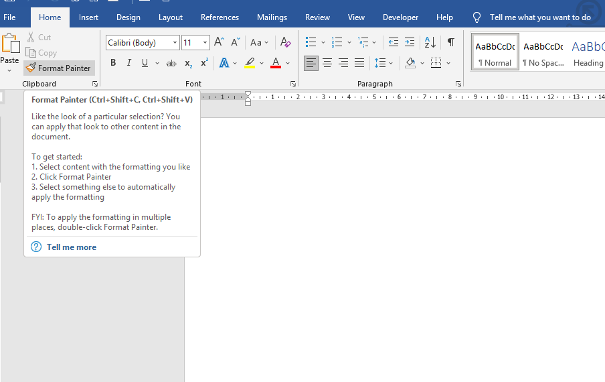The height and width of the screenshot is (382, 605).
Task: Increase font size with the grow font icon
Action: 219,42
